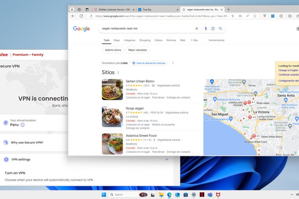
Task: Open File Explorer from taskbar
Action: pyautogui.click(x=161, y=194)
